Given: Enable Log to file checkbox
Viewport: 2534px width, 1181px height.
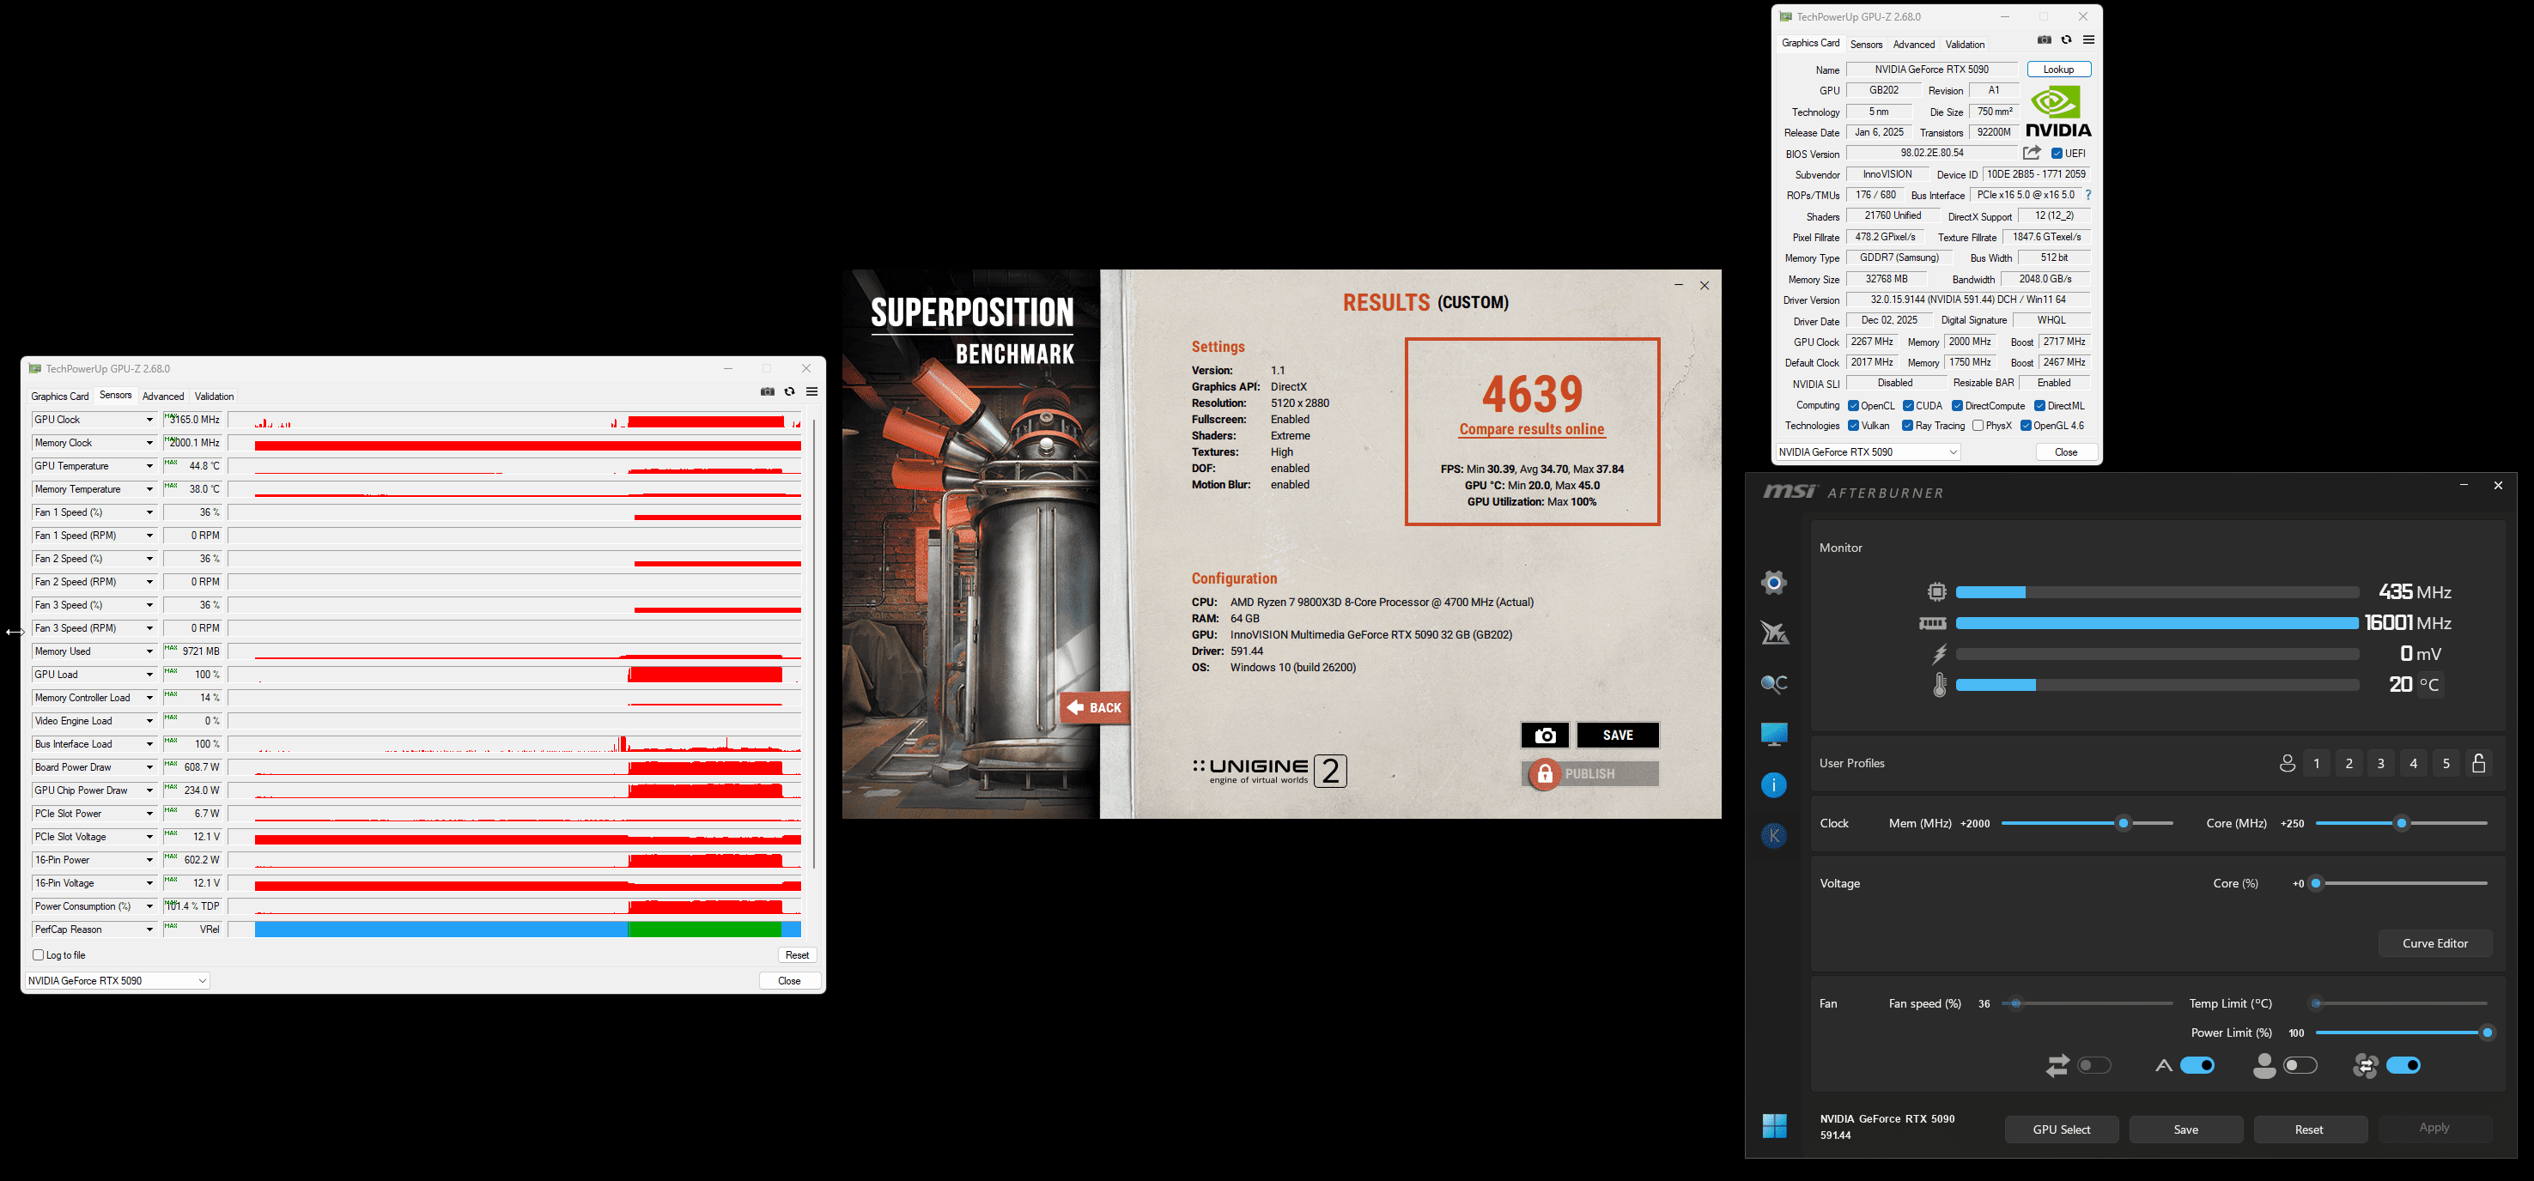Looking at the screenshot, I should (39, 954).
